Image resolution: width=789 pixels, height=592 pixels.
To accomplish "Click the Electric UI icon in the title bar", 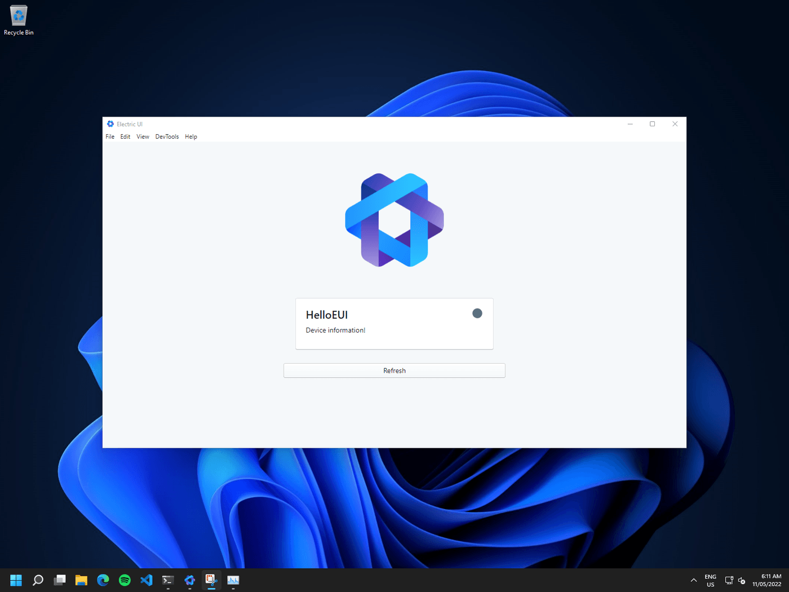I will (110, 123).
